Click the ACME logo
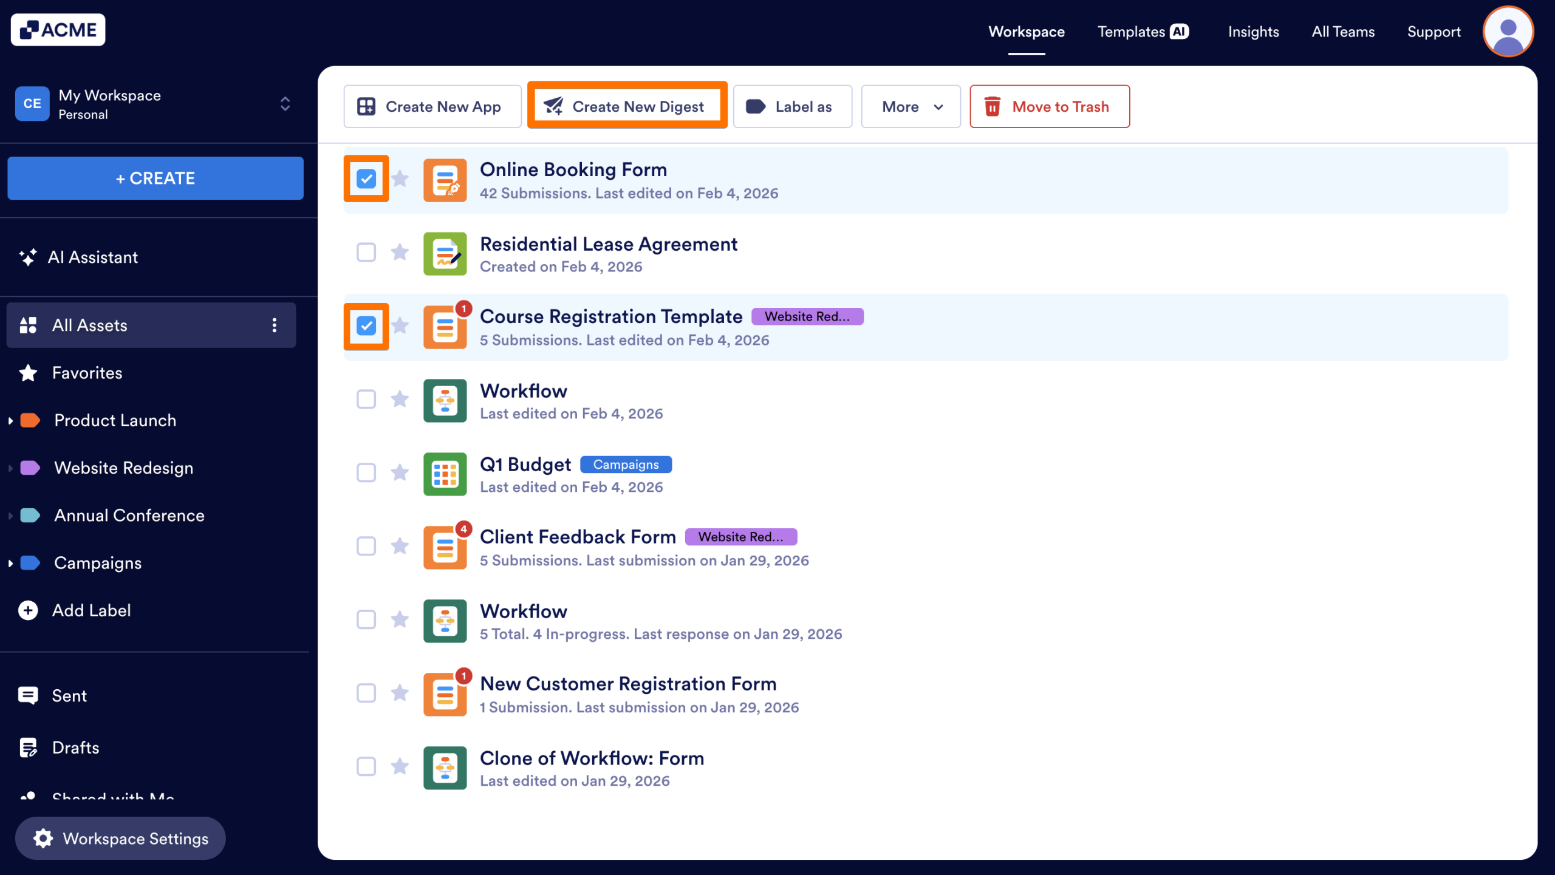This screenshot has width=1555, height=875. 58,29
